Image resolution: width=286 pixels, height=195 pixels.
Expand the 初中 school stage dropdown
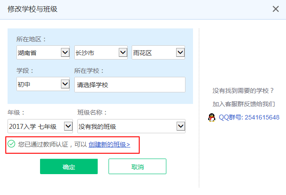[43, 84]
